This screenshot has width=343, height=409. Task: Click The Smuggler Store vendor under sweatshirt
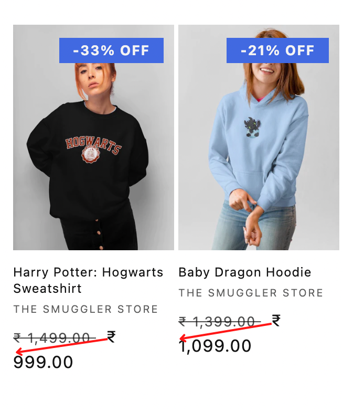85,309
